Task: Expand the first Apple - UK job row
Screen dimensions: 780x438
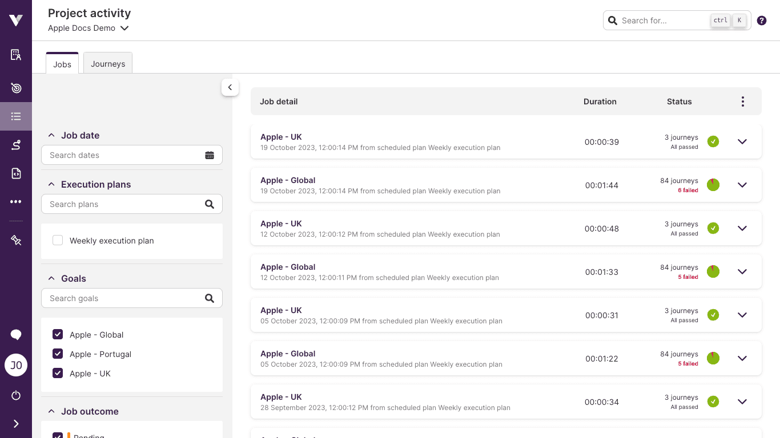Action: click(742, 141)
